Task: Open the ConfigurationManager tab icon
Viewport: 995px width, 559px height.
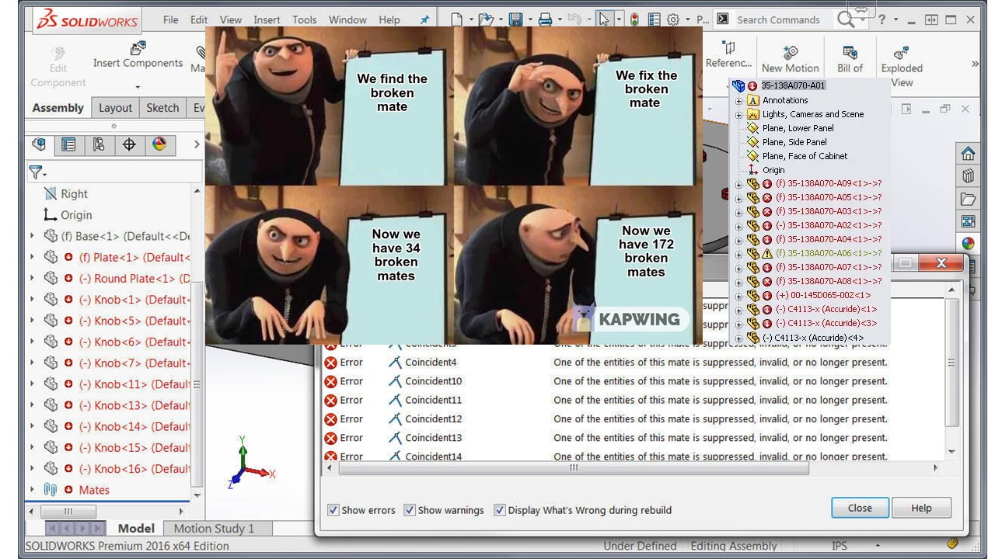Action: tap(99, 144)
